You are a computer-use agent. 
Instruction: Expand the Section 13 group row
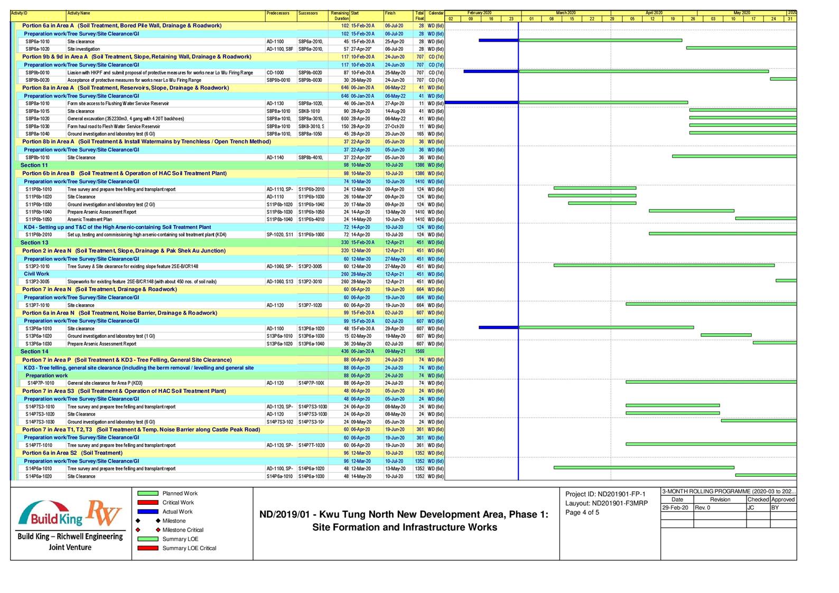34,243
